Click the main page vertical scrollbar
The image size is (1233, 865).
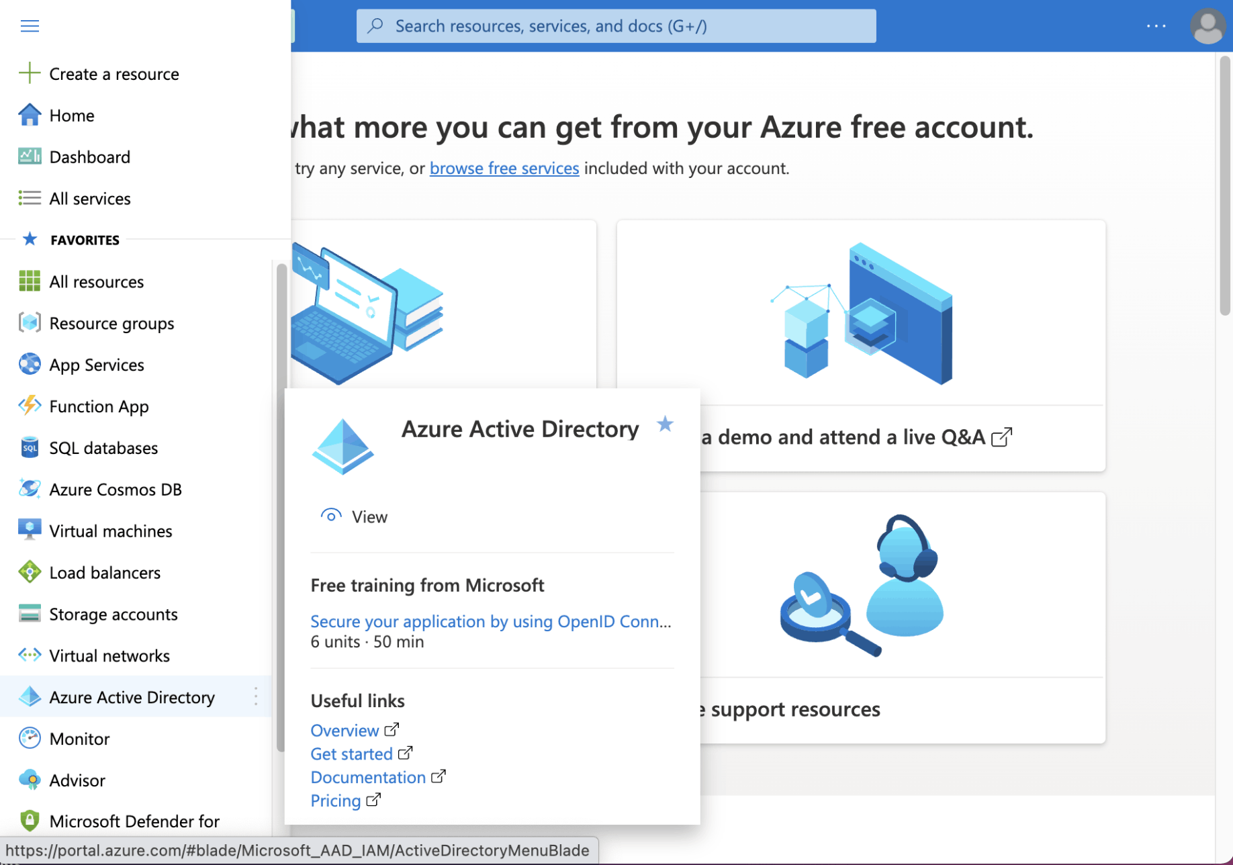pos(1225,185)
